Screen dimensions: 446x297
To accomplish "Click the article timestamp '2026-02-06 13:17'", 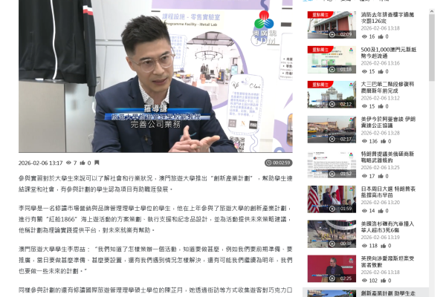I will tap(40, 163).
